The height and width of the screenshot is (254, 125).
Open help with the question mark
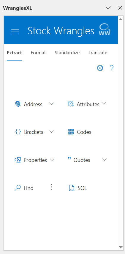[112, 68]
